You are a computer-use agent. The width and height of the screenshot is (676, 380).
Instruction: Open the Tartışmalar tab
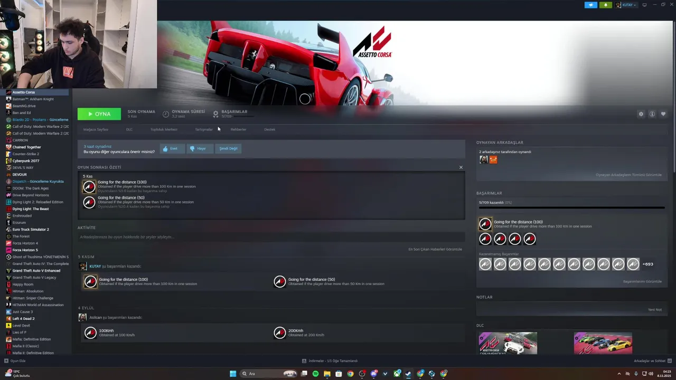[x=204, y=129]
